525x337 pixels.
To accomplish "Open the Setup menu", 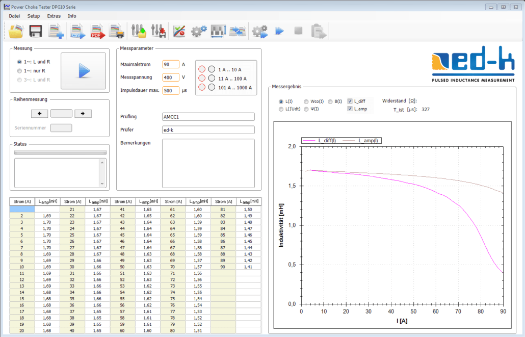I will pos(34,16).
